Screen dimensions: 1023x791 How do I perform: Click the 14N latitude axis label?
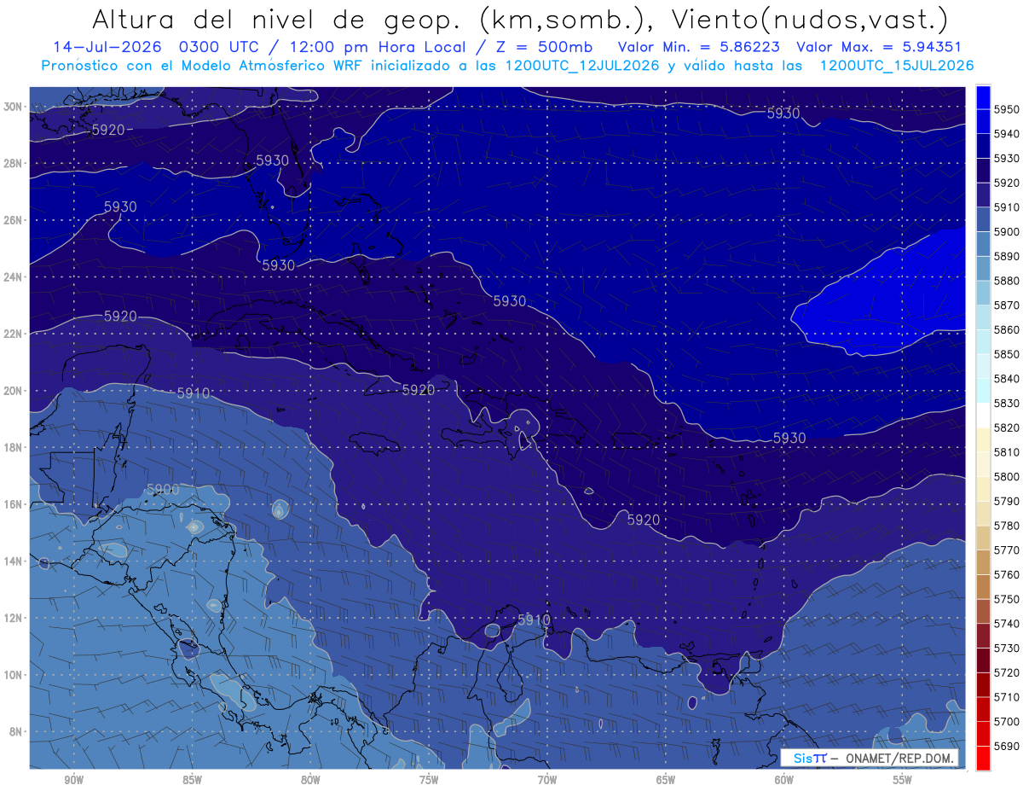(x=14, y=561)
